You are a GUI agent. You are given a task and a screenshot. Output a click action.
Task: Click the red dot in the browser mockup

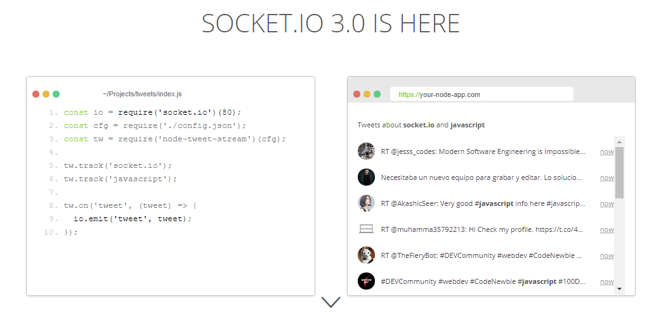pyautogui.click(x=357, y=94)
